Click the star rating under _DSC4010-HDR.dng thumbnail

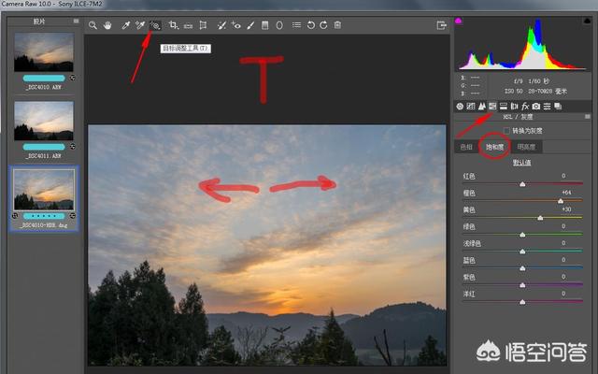click(44, 216)
